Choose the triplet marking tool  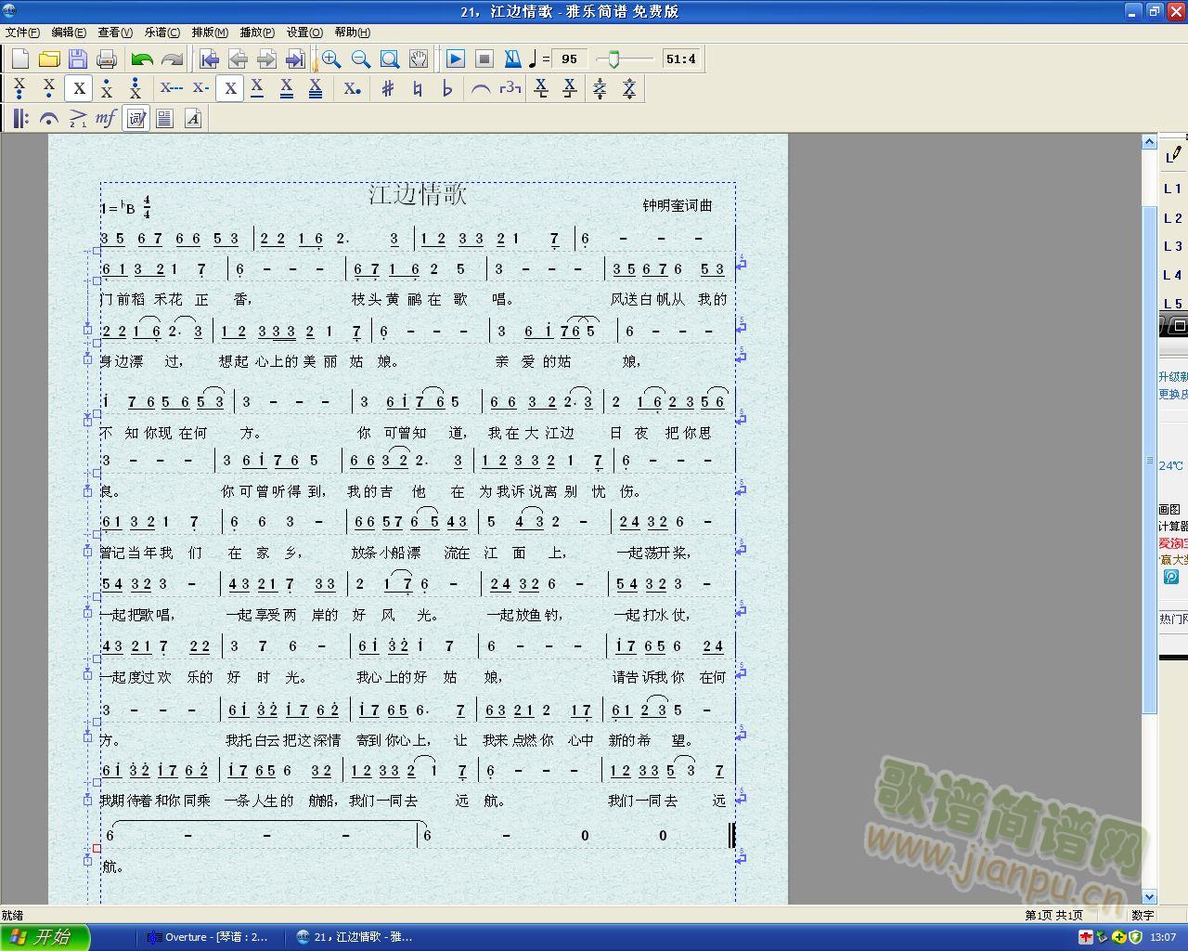[510, 89]
